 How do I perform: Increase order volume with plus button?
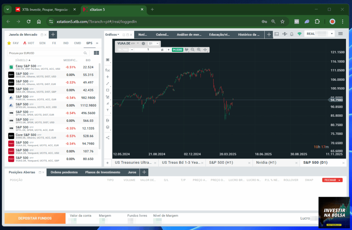coord(168,50)
